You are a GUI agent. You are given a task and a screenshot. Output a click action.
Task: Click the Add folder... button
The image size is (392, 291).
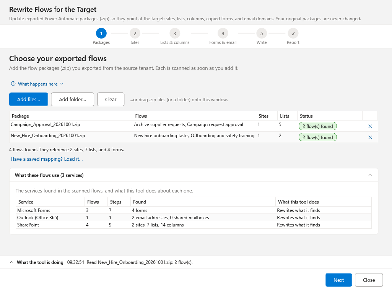pos(73,99)
